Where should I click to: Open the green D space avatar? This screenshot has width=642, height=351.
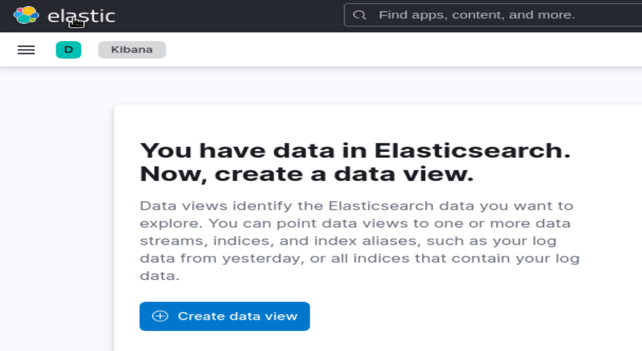[68, 50]
